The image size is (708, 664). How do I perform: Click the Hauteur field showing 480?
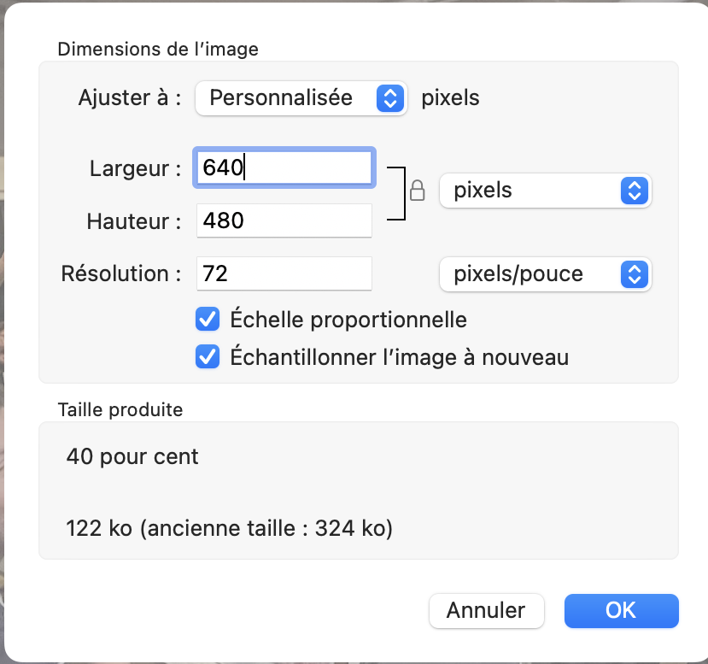pyautogui.click(x=284, y=221)
